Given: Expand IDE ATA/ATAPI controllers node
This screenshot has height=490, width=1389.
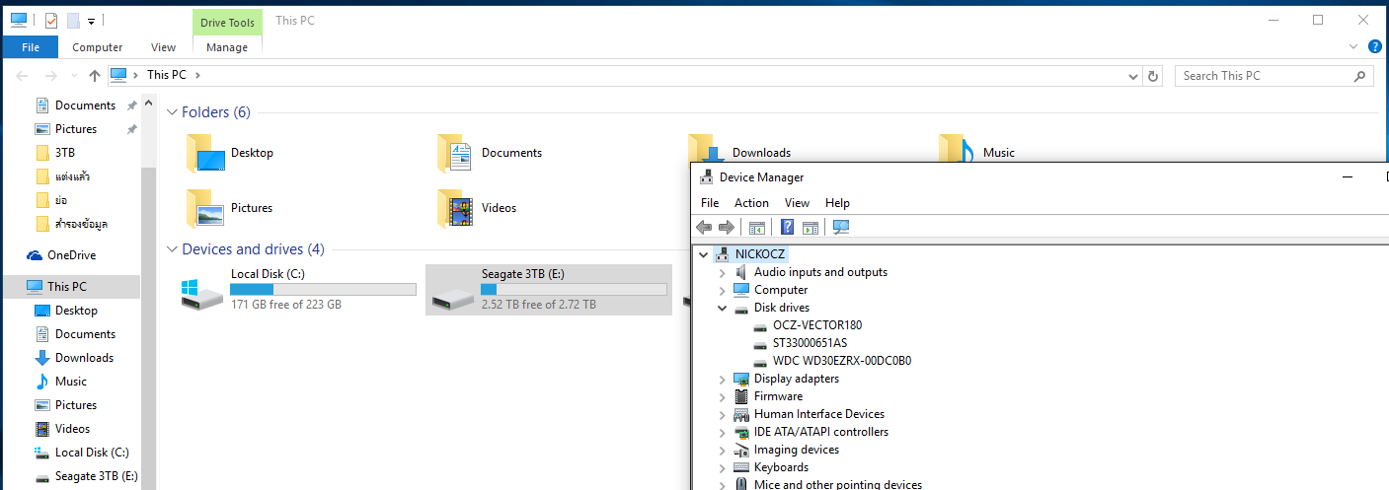Looking at the screenshot, I should coord(723,432).
